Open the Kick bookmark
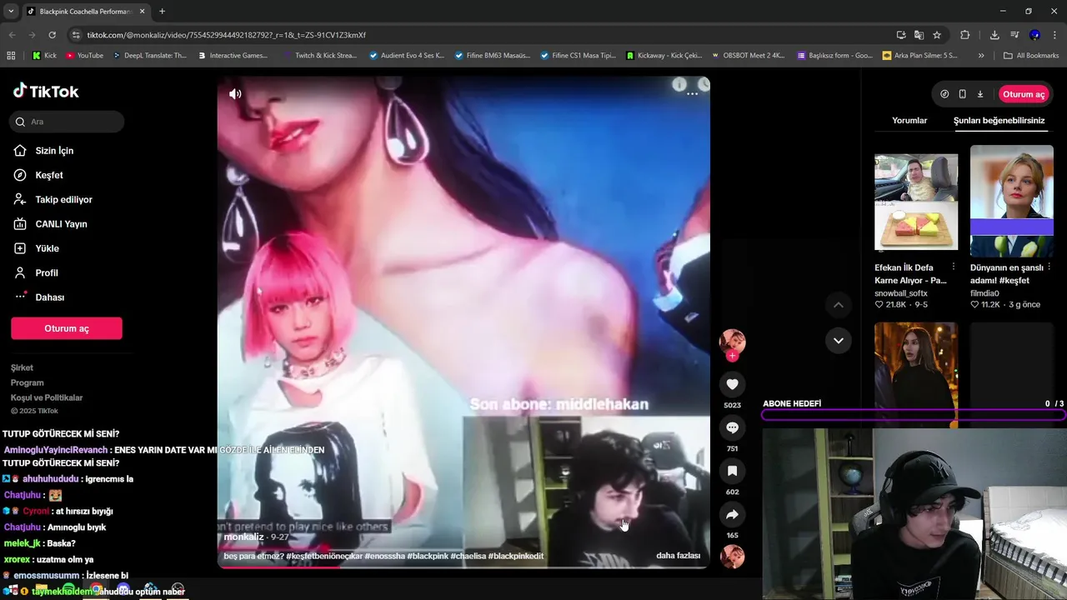Image resolution: width=1067 pixels, height=600 pixels. (45, 56)
